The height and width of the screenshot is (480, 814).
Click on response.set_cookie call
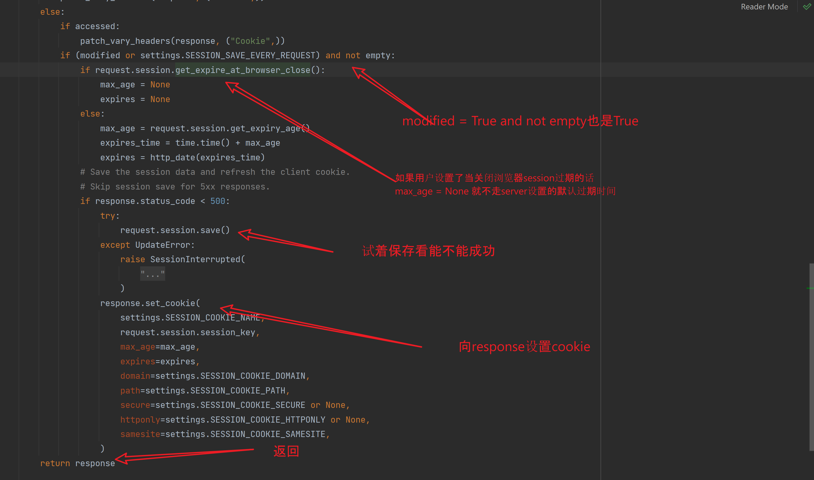[x=150, y=303]
